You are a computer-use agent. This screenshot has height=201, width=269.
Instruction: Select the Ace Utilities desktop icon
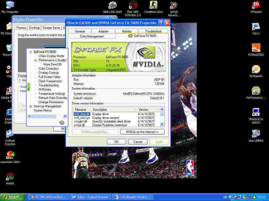coord(256,134)
